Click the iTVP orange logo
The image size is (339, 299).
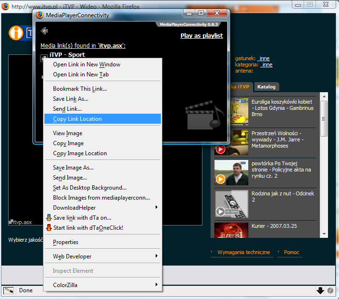[x=16, y=33]
